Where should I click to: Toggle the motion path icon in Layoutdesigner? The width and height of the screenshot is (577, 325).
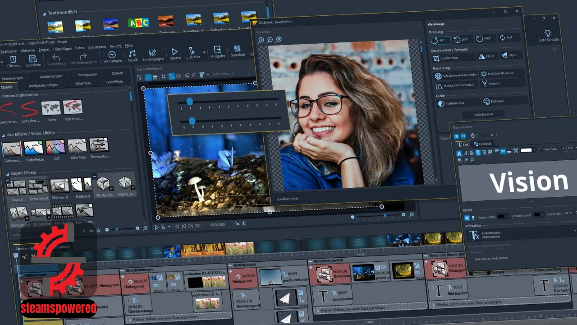171,76
